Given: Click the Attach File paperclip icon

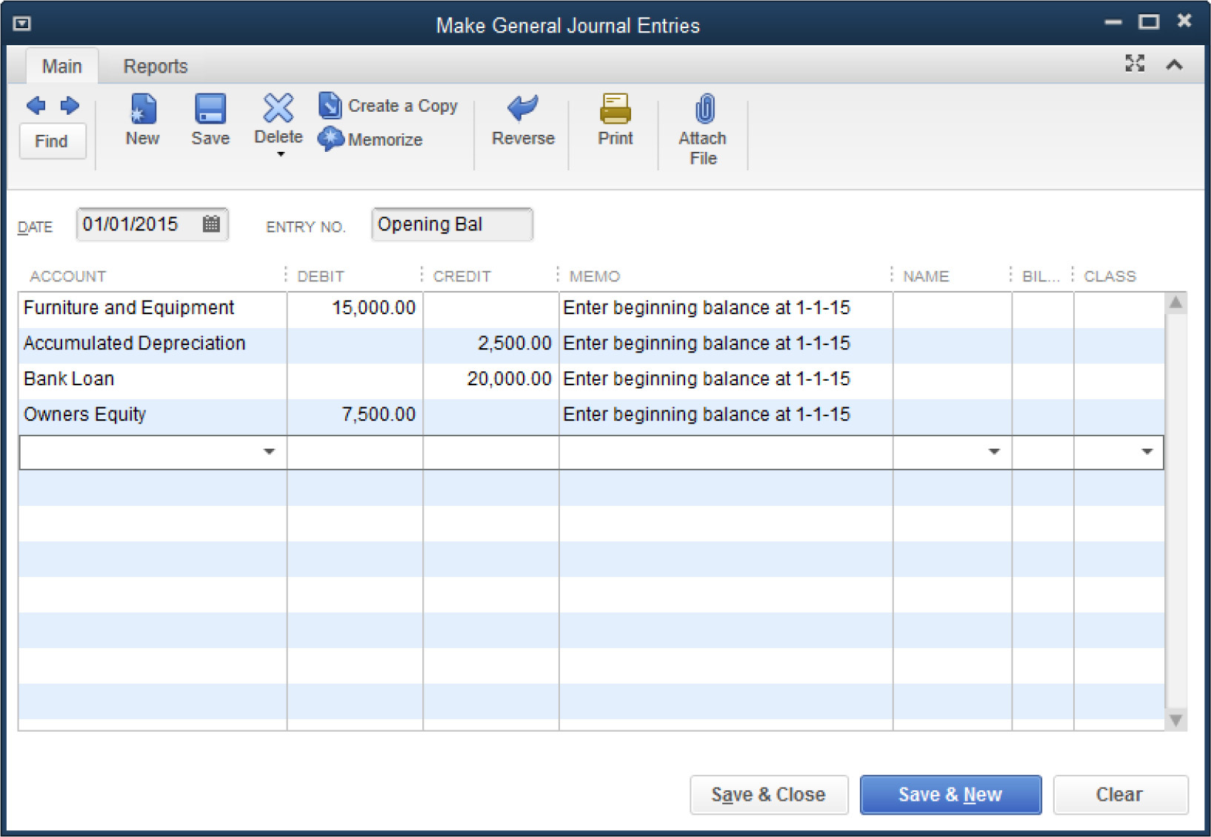Looking at the screenshot, I should click(704, 109).
